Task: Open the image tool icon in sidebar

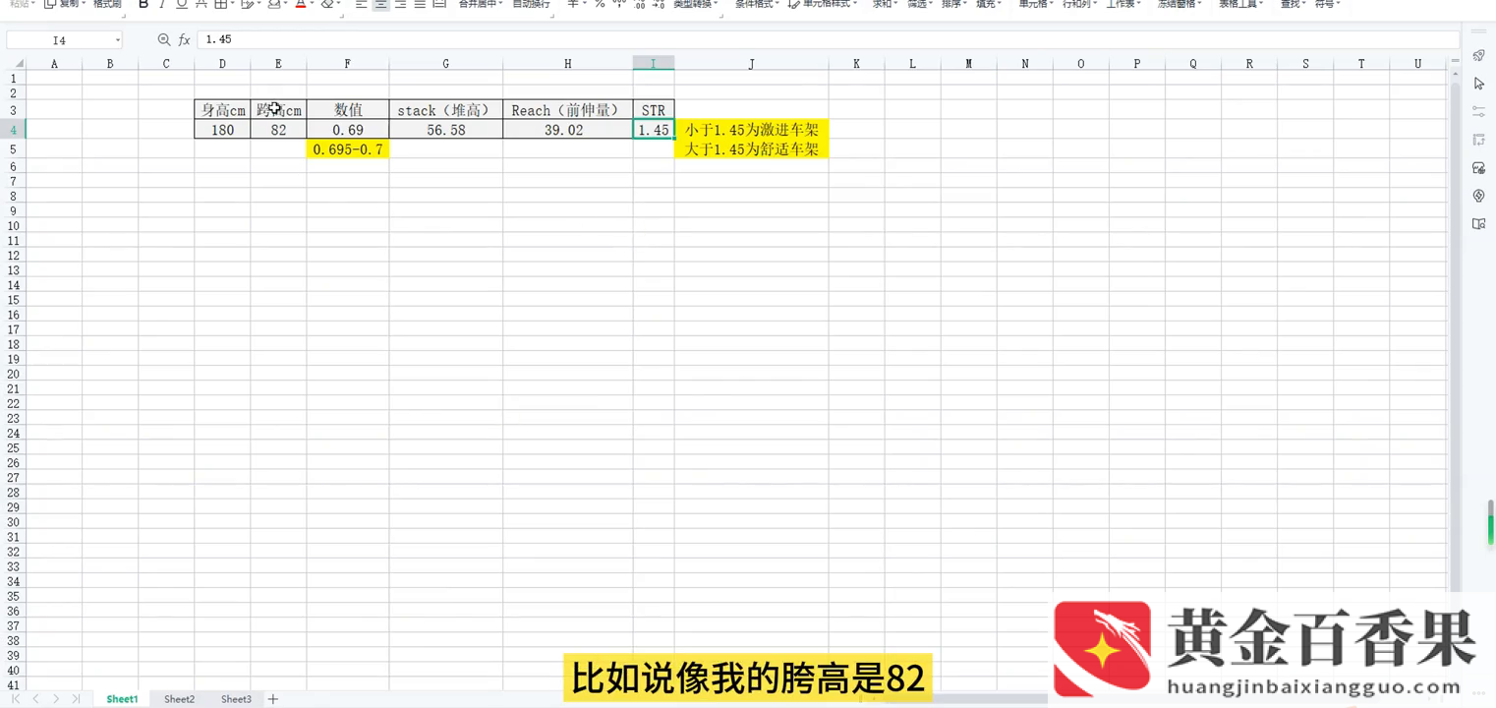Action: click(1478, 168)
